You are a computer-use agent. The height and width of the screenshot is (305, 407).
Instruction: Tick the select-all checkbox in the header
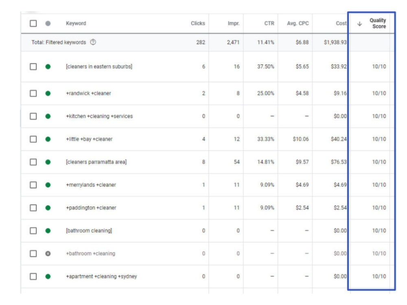[33, 23]
